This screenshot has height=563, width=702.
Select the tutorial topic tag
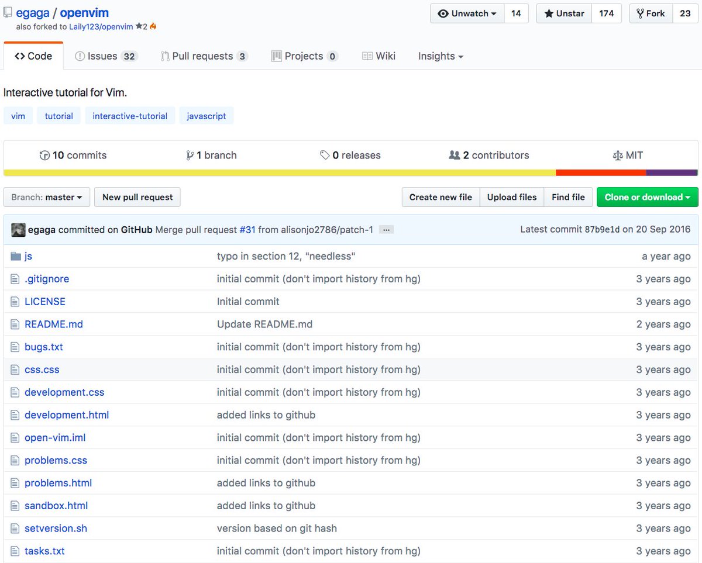59,116
